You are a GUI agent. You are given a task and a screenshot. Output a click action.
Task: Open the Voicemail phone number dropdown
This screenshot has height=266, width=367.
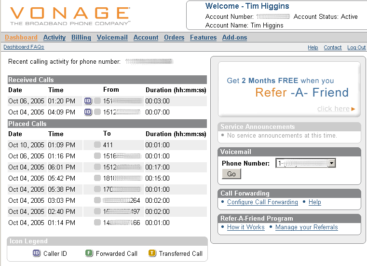click(332, 163)
